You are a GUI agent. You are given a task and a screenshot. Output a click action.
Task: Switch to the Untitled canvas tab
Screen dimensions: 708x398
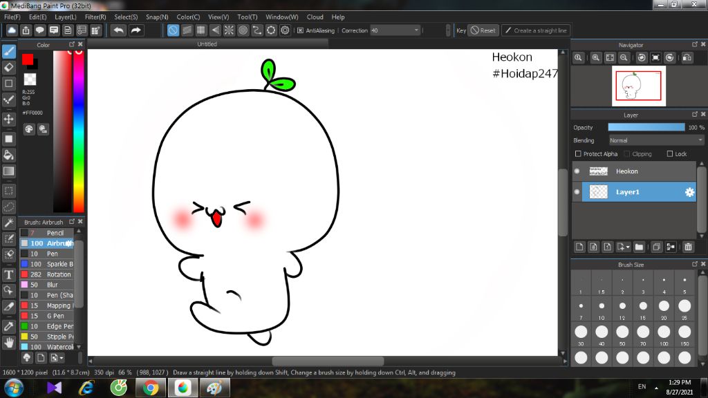tap(207, 44)
